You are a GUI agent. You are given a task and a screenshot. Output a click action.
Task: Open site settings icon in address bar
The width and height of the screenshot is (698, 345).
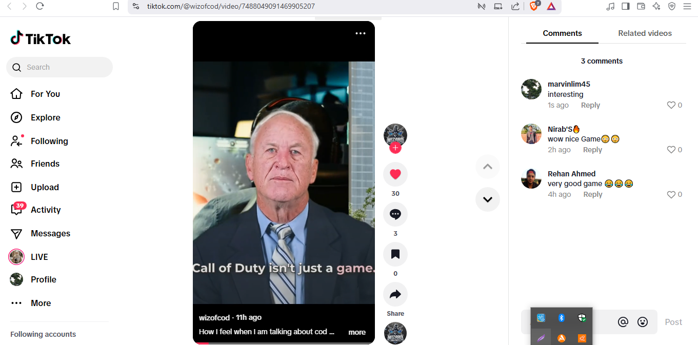point(135,6)
